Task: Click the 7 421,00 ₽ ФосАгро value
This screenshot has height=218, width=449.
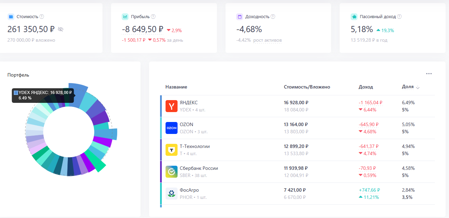Action: [x=295, y=190]
